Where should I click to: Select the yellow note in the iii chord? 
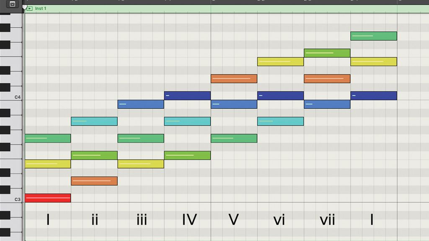coord(141,164)
